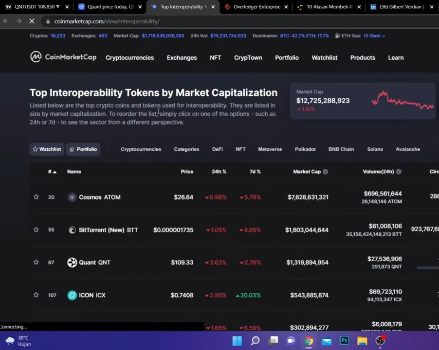Open File Explorer from taskbar
Image resolution: width=439 pixels, height=350 pixels.
pos(362,341)
